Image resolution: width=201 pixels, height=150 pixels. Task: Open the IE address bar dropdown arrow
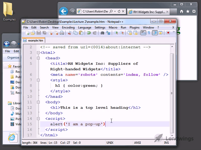[x=115, y=11]
